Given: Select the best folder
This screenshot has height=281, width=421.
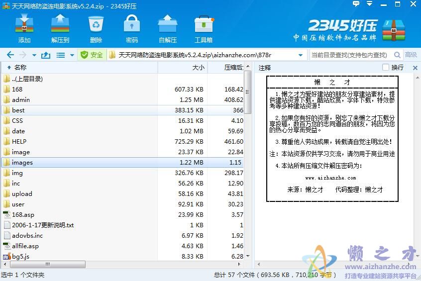Looking at the screenshot, I should pos(122,110).
